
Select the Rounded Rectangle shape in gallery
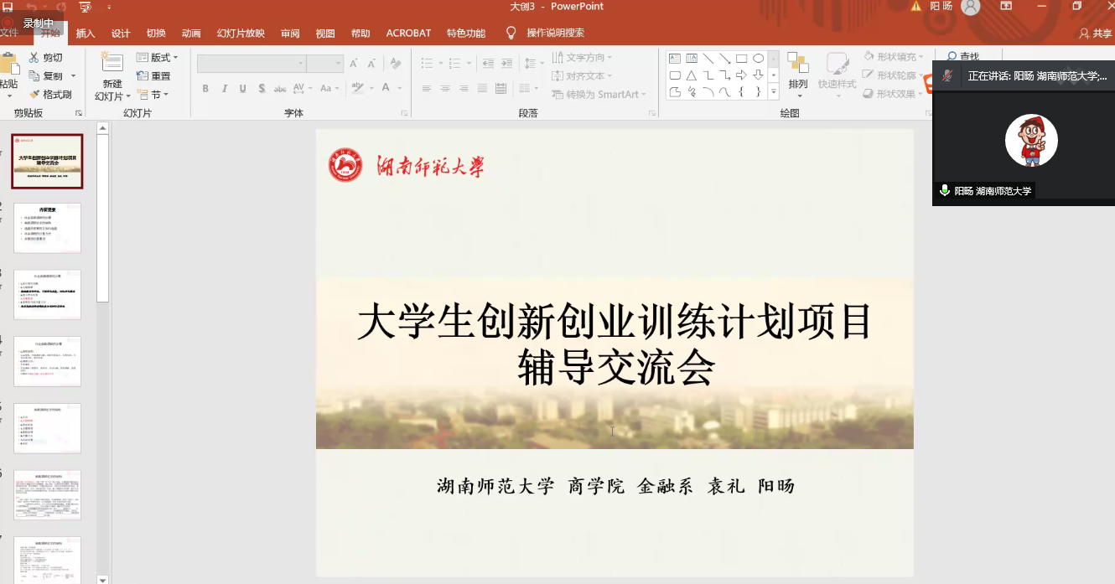675,75
